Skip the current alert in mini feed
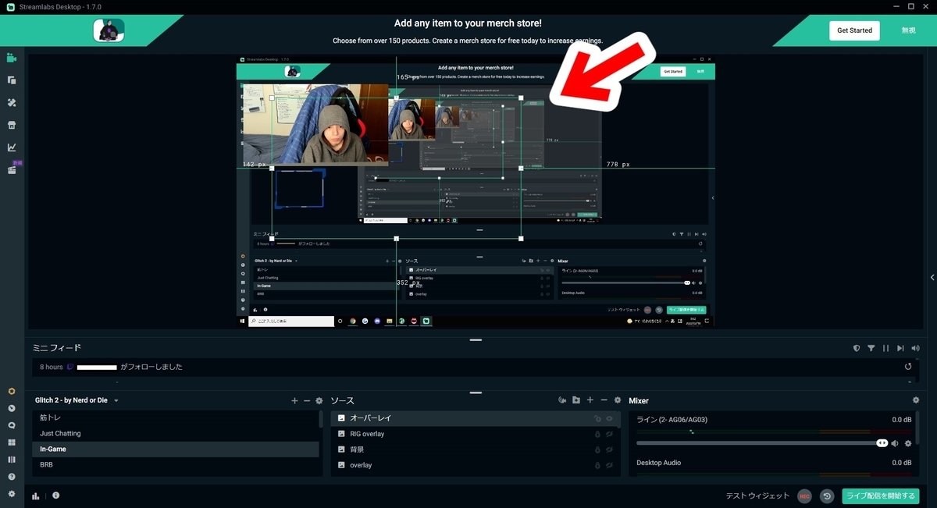This screenshot has width=937, height=508. (900, 348)
